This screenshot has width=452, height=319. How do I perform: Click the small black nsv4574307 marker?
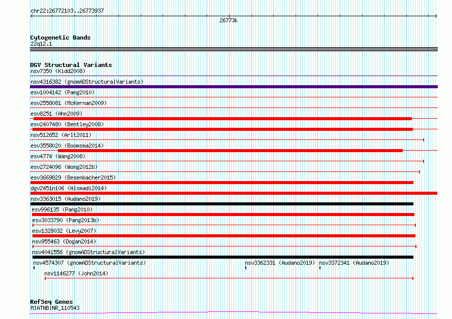[x=34, y=268]
